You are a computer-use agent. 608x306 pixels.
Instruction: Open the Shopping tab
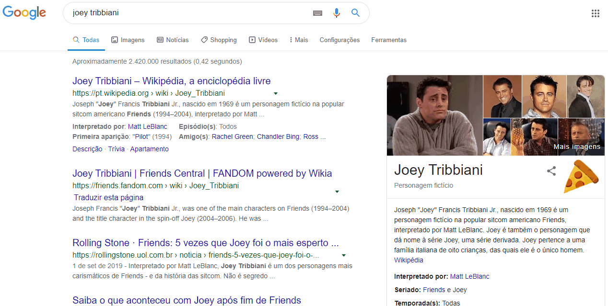click(219, 40)
